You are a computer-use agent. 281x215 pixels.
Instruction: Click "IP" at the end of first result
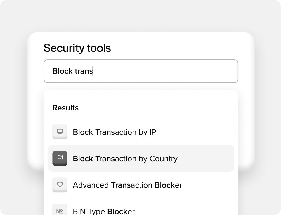click(153, 132)
